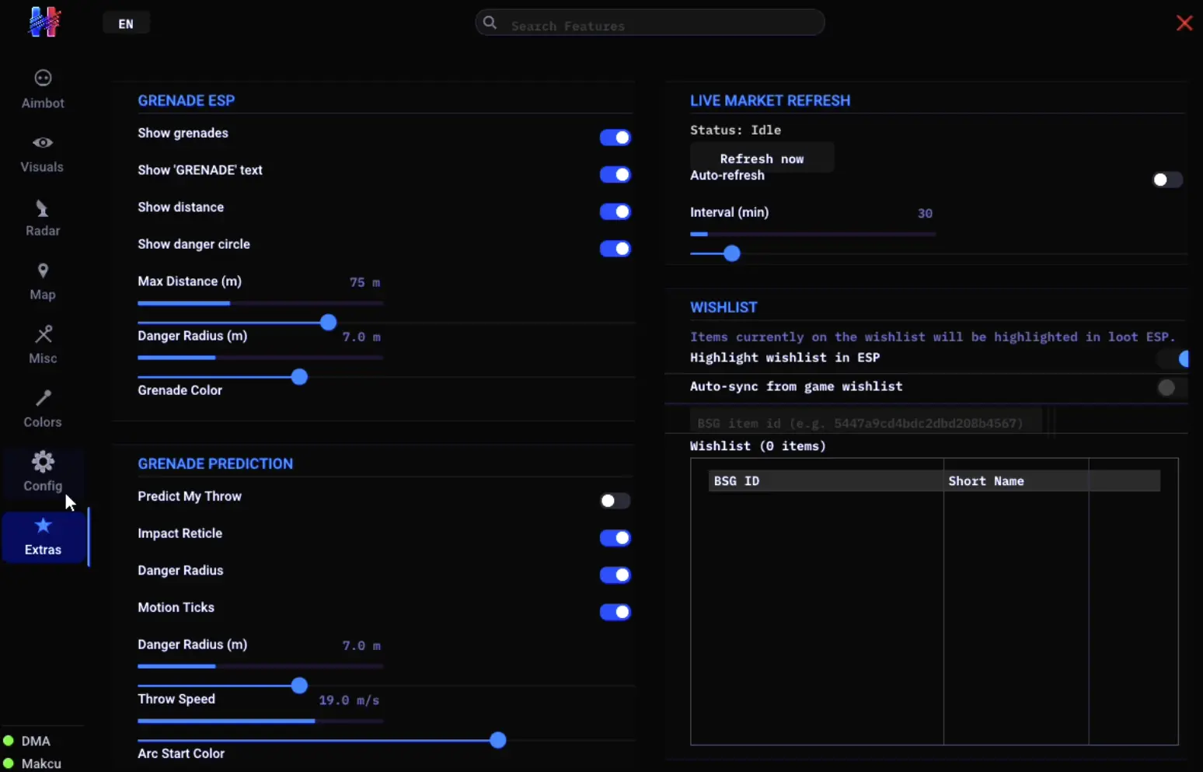1203x772 pixels.
Task: Open the EN language selector
Action: click(126, 23)
